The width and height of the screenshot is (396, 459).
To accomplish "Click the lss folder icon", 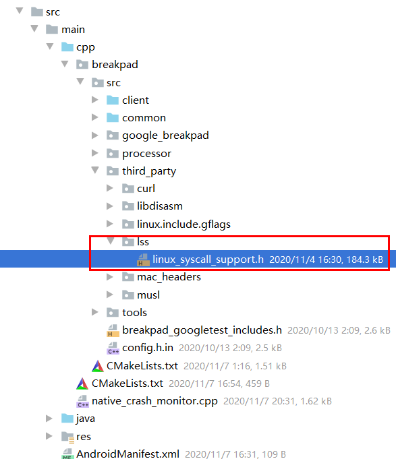I will (x=128, y=242).
